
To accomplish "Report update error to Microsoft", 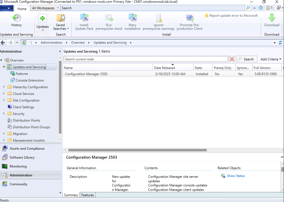I will coord(231,16).
